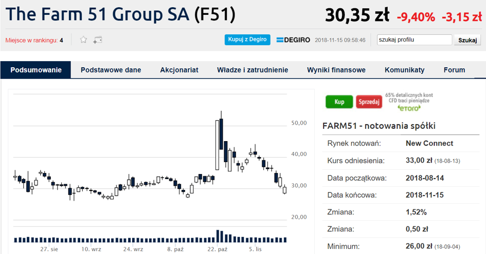This screenshot has width=486, height=254.
Task: Focus the szukaj profilu search field
Action: click(415, 40)
